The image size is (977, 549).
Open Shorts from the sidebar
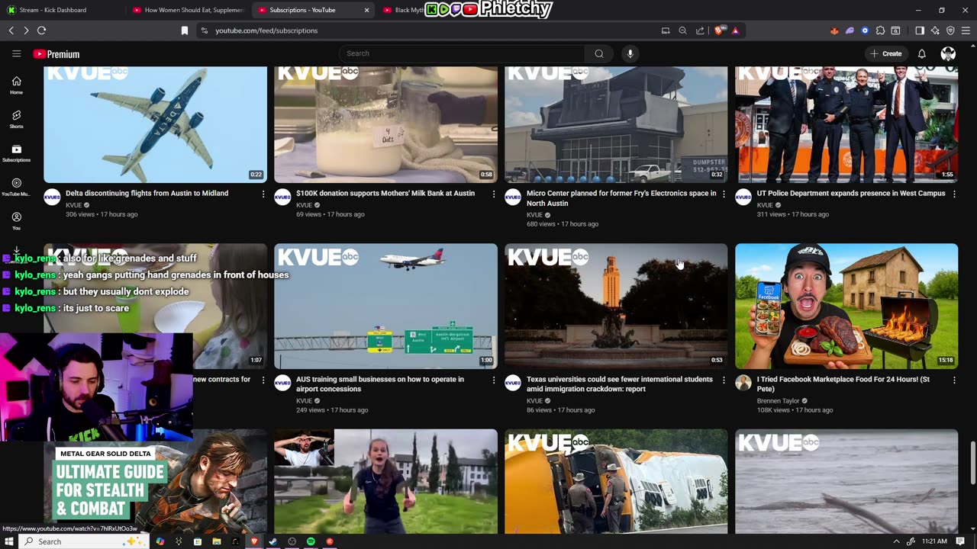(16, 119)
